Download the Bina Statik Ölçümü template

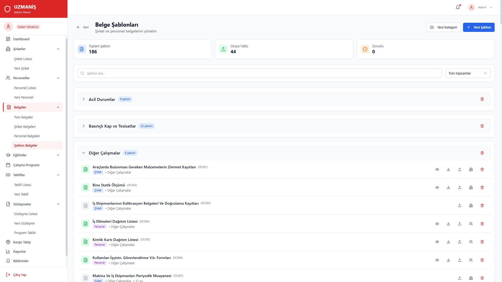click(x=448, y=188)
